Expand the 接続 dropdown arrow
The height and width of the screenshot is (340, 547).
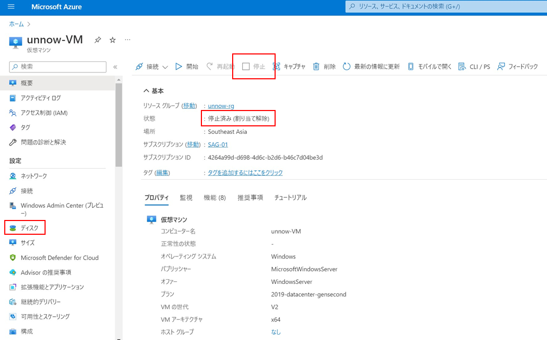(x=165, y=67)
